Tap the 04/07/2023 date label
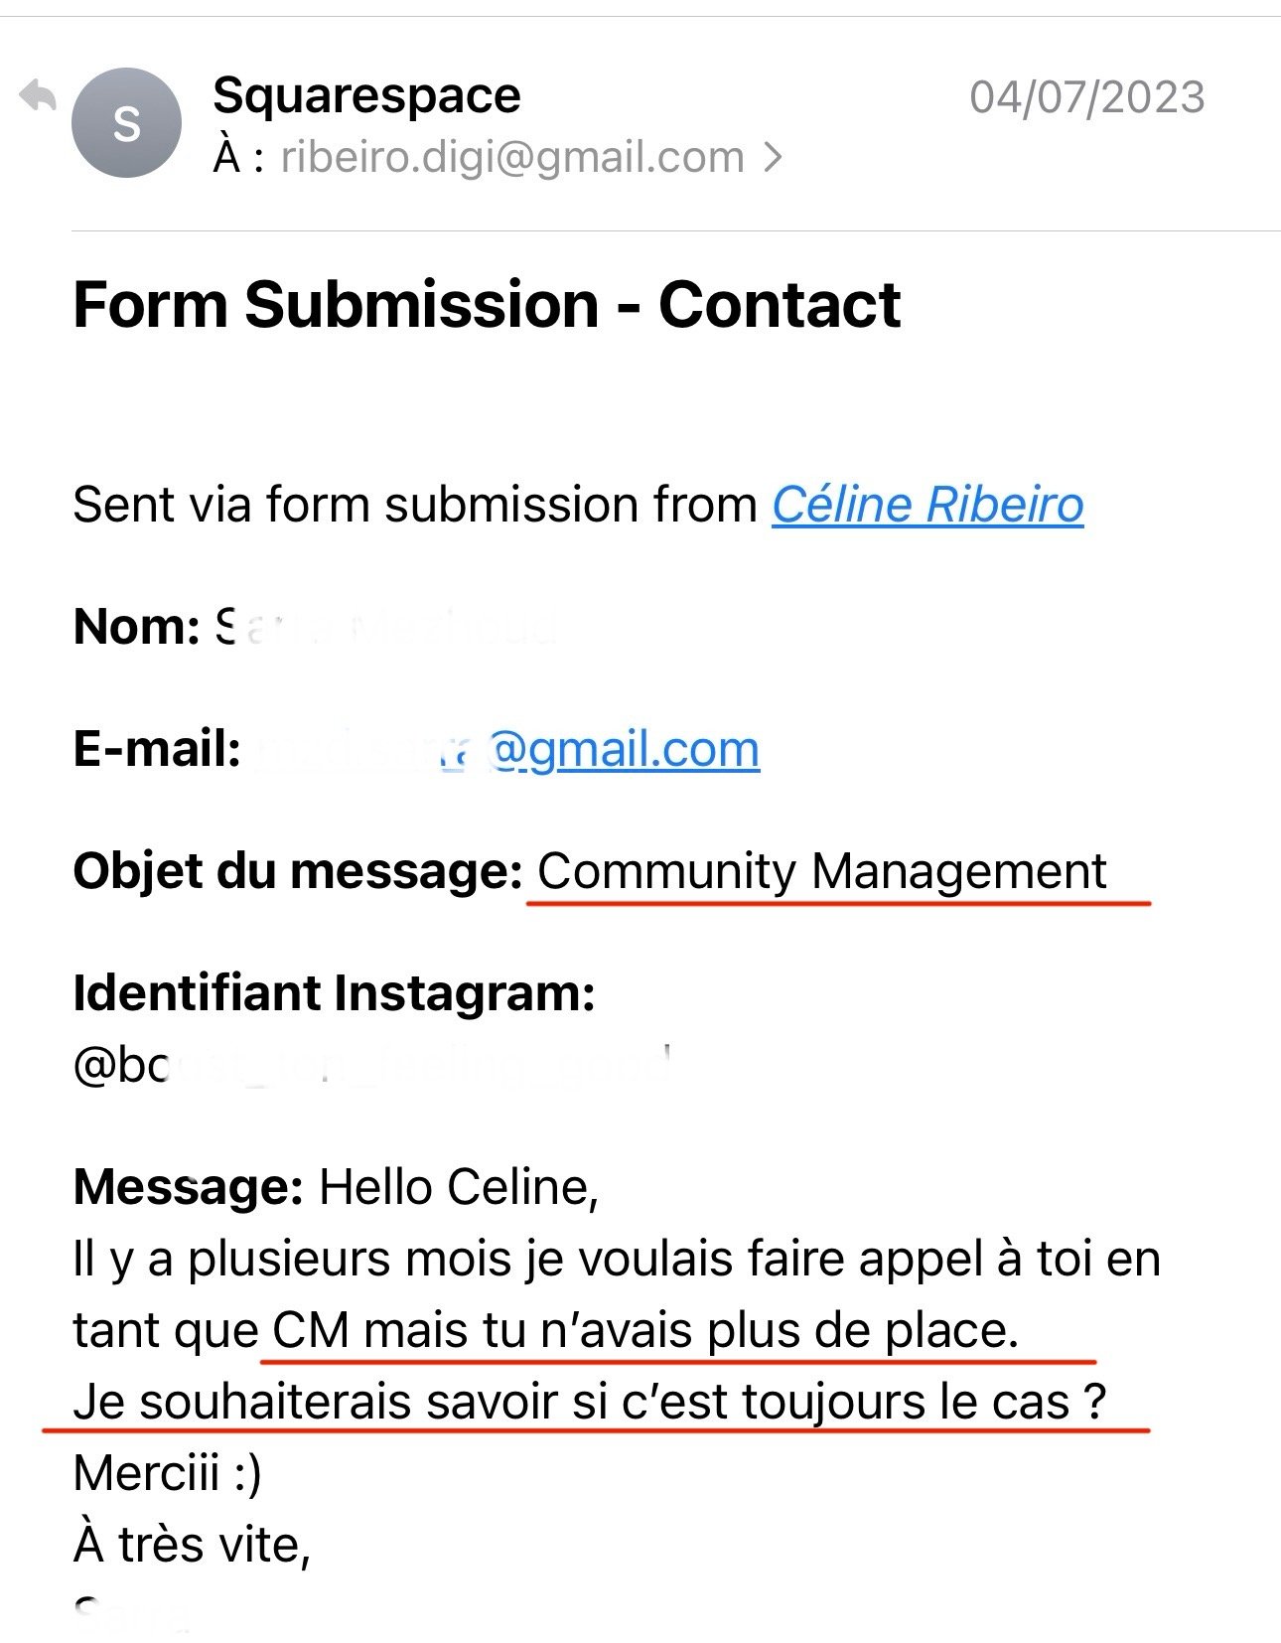 pos(1087,97)
